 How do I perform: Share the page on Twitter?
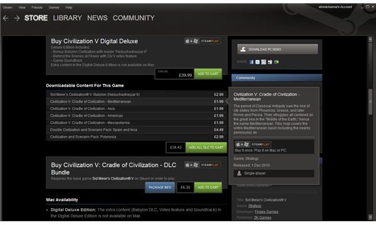[x=258, y=62]
